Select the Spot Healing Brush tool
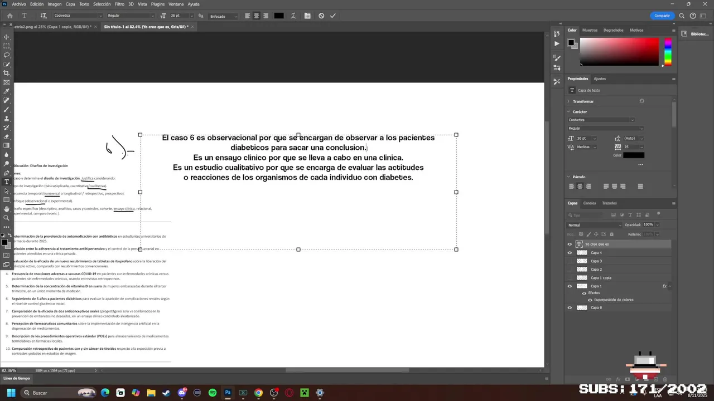The image size is (714, 401). (7, 100)
